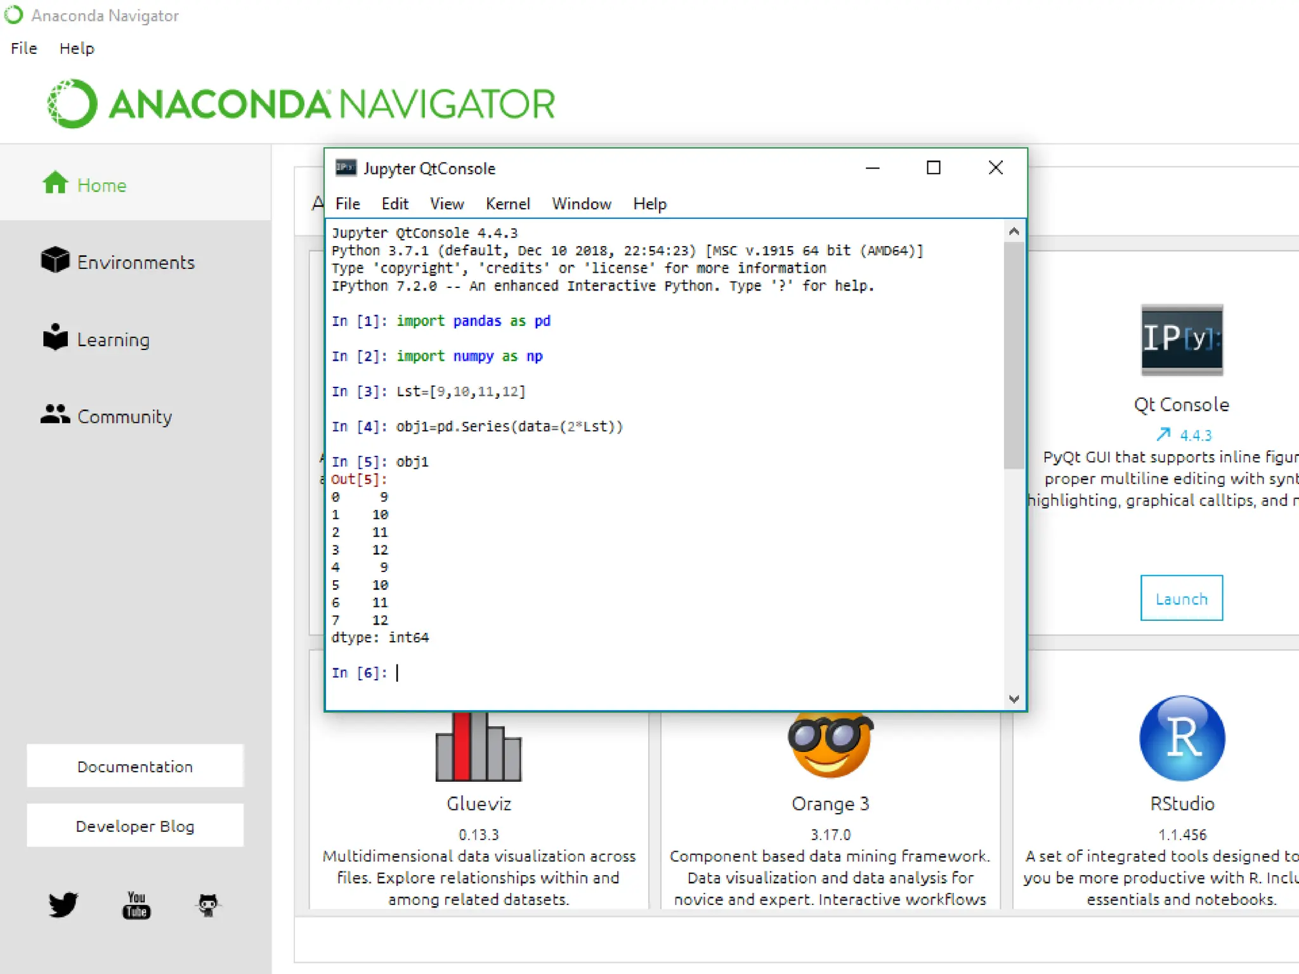Click Qt Console version 4.4.3 update arrow

click(1163, 434)
